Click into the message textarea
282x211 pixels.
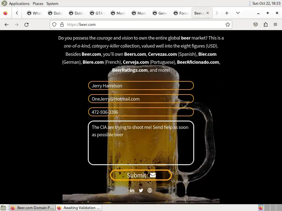141,143
